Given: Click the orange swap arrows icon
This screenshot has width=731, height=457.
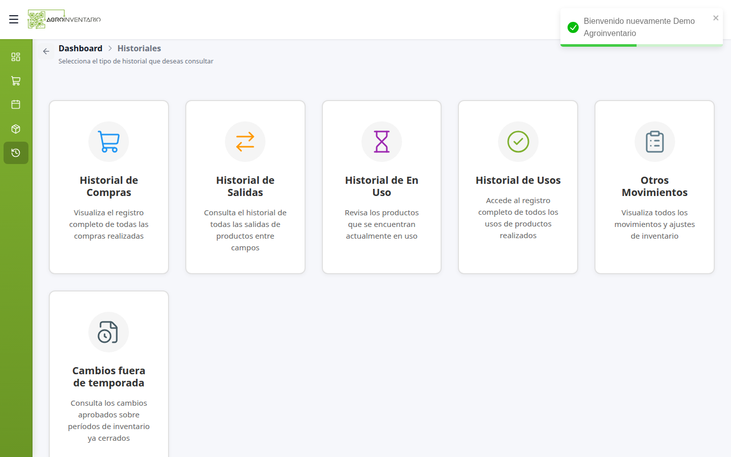Looking at the screenshot, I should [245, 142].
